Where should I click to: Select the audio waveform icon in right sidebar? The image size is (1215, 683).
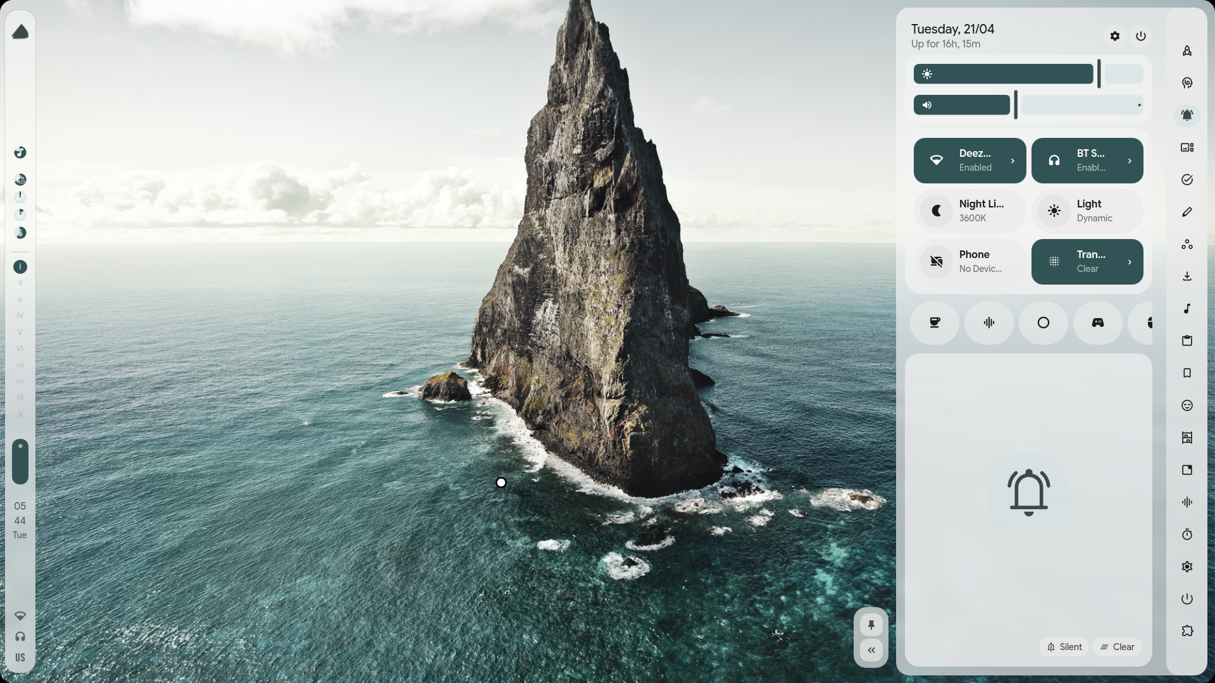(1187, 501)
